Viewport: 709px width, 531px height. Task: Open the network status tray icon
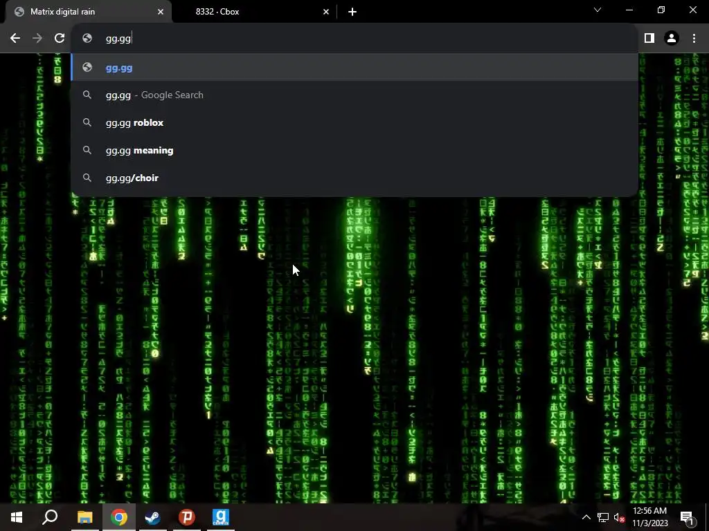click(x=603, y=517)
